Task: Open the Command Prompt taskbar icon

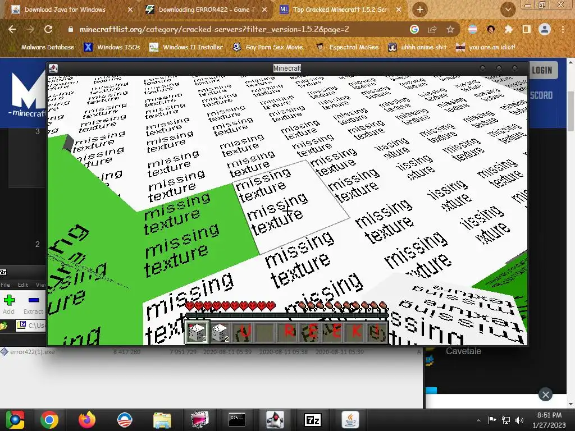Action: tap(237, 420)
